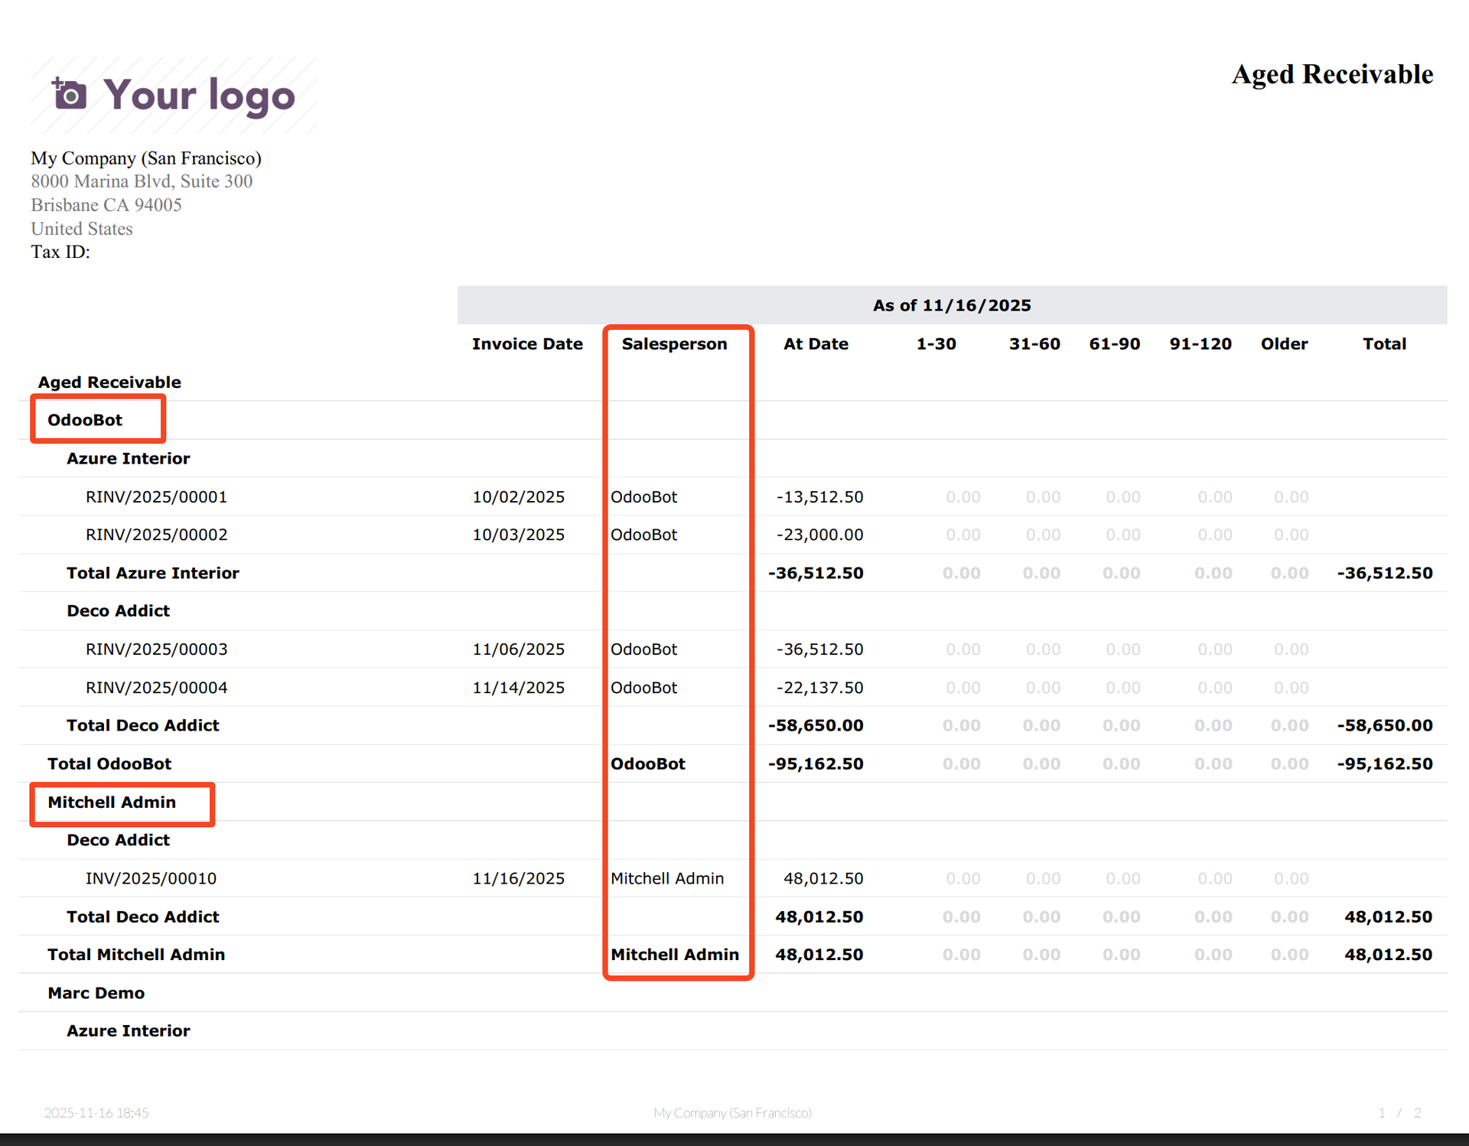The width and height of the screenshot is (1469, 1146).
Task: Expand the Mitchell Admin group
Action: pos(112,803)
